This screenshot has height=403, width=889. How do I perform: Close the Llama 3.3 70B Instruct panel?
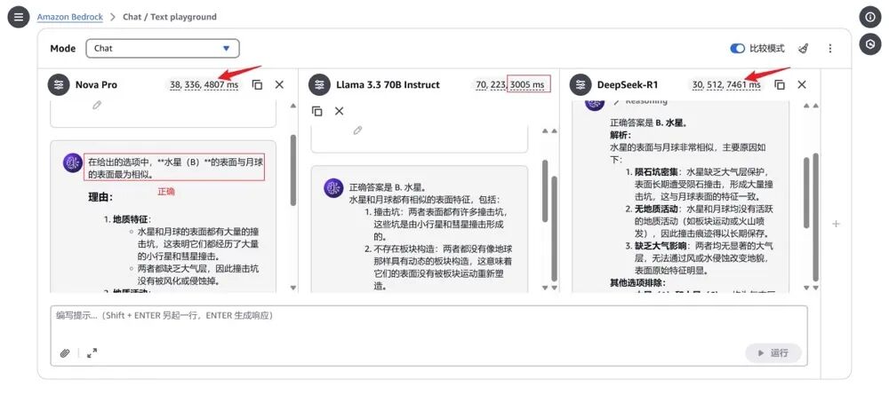[x=339, y=111]
